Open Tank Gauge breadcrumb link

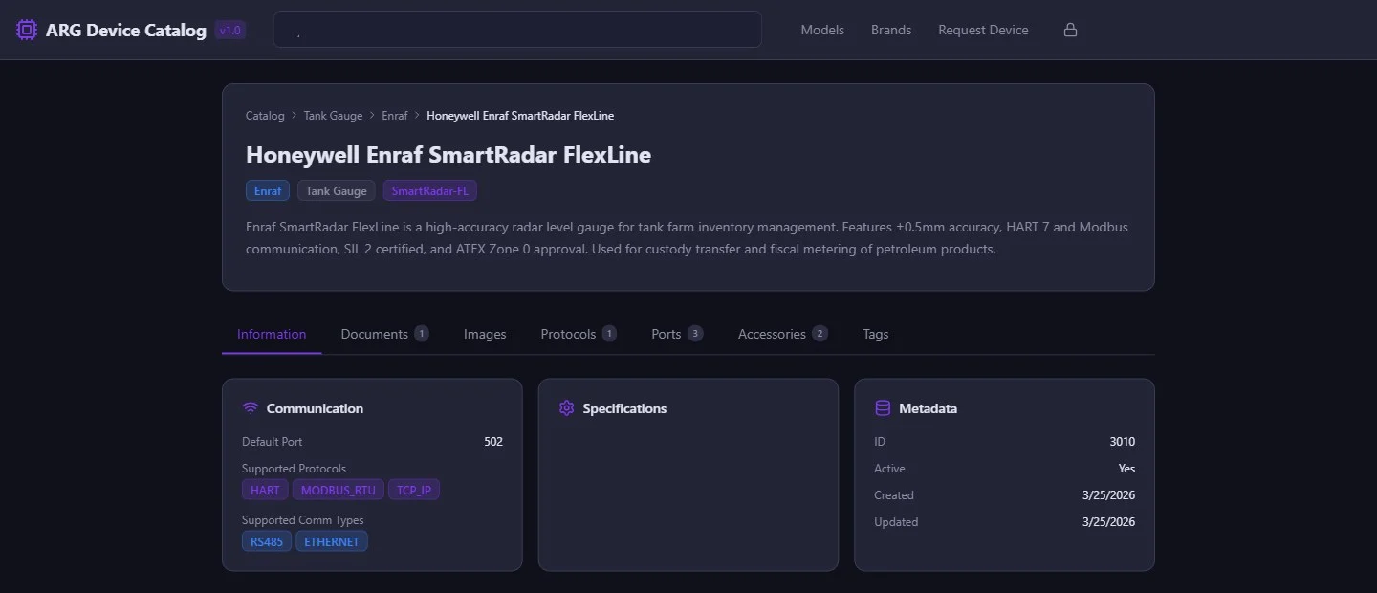click(x=333, y=116)
